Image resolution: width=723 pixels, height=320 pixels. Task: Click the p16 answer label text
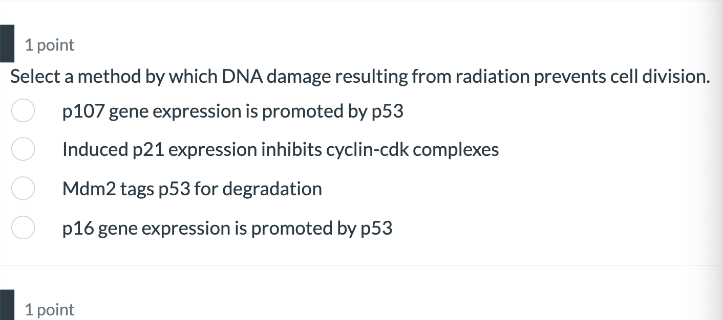point(227,227)
